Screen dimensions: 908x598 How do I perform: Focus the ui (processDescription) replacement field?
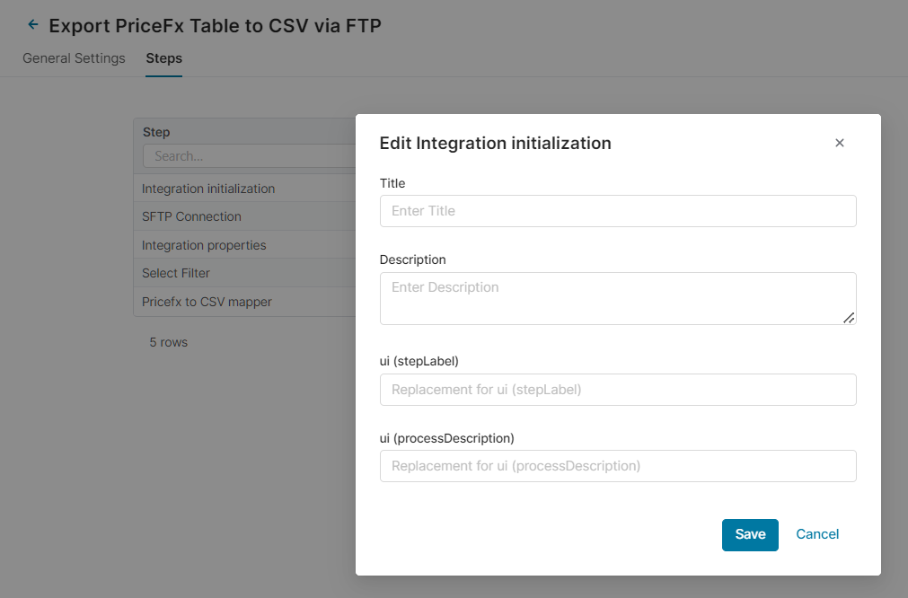[x=618, y=466]
